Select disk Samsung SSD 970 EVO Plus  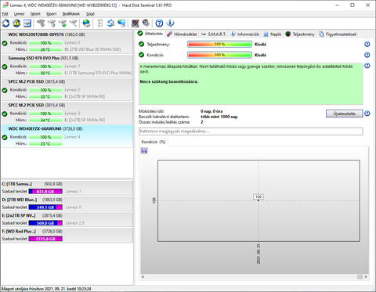pos(67,66)
